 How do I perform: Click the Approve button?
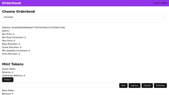tap(134, 85)
